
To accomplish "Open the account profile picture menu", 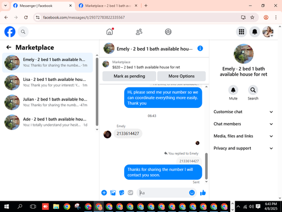I will tap(268, 32).
